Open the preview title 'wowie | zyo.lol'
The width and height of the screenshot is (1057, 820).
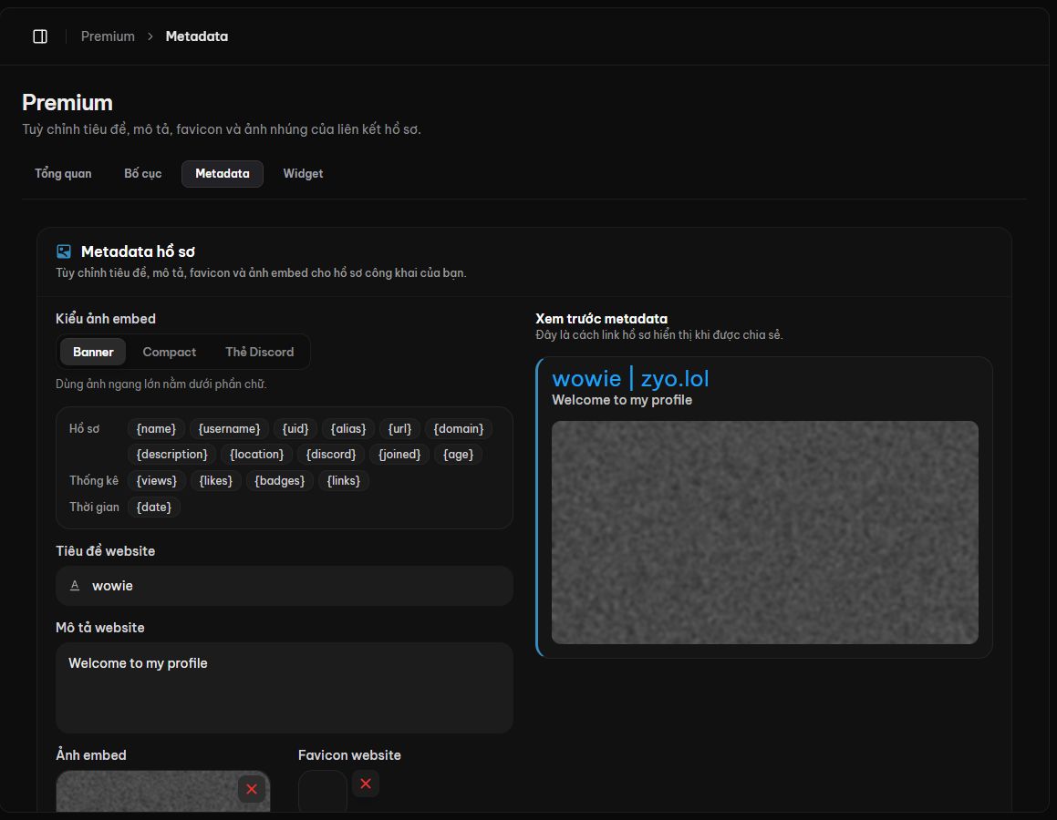pos(630,378)
